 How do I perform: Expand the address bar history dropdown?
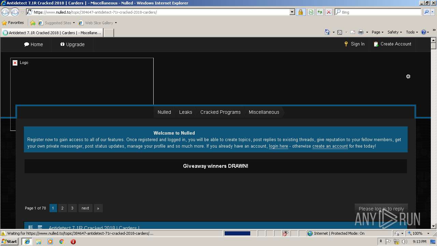[292, 12]
